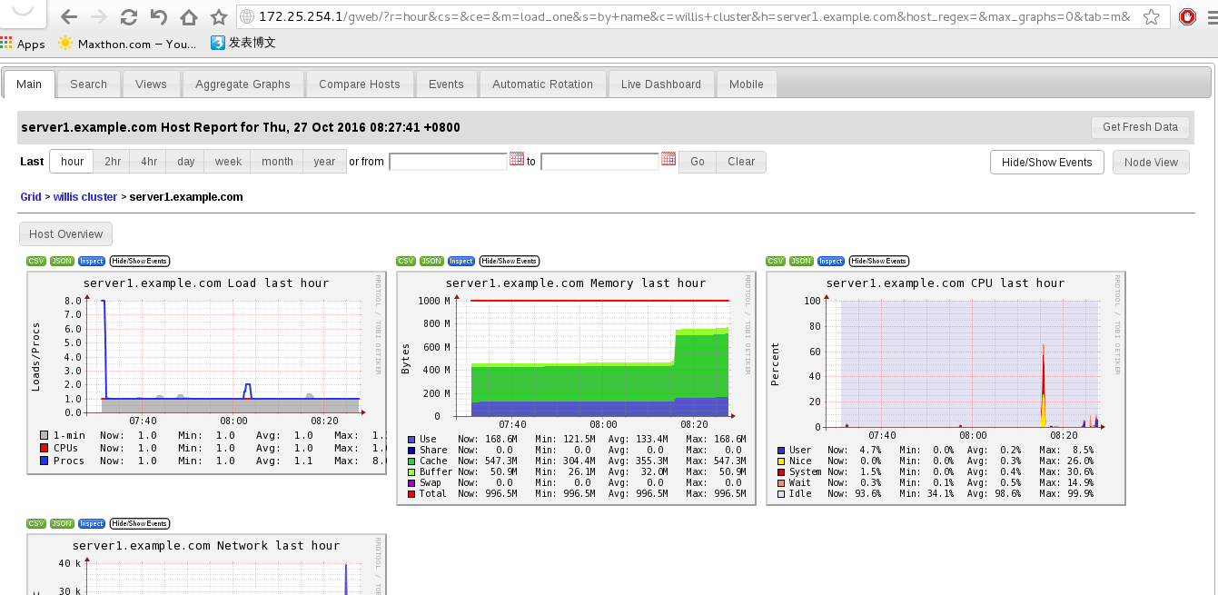
Task: Open the server1 Memory last hour graph
Action: click(x=576, y=388)
